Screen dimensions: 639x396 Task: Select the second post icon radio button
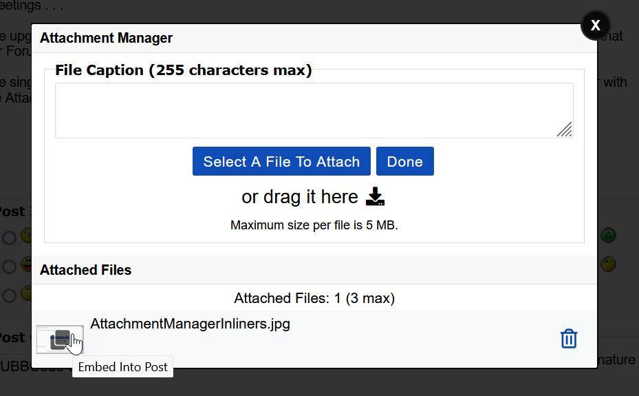tap(9, 267)
